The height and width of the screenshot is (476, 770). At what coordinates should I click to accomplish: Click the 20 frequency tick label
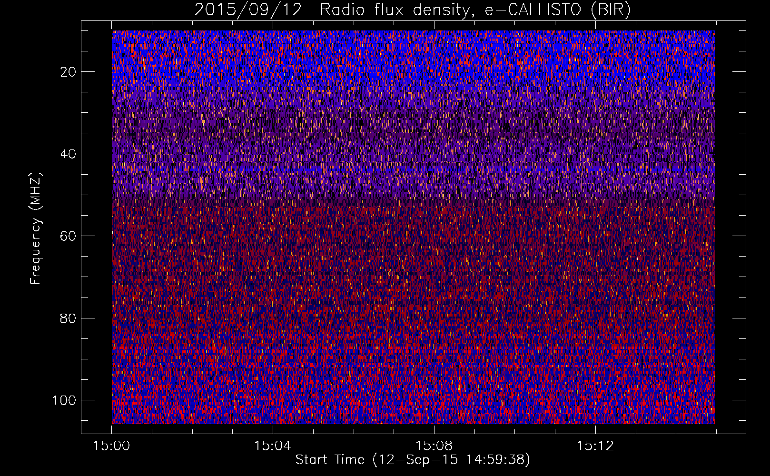coord(69,72)
